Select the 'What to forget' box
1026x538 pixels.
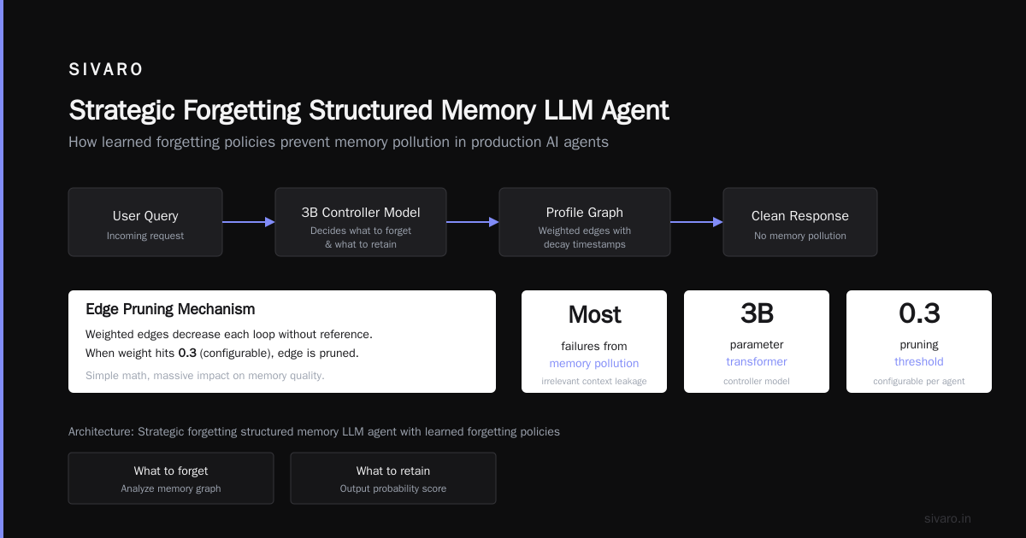(171, 478)
